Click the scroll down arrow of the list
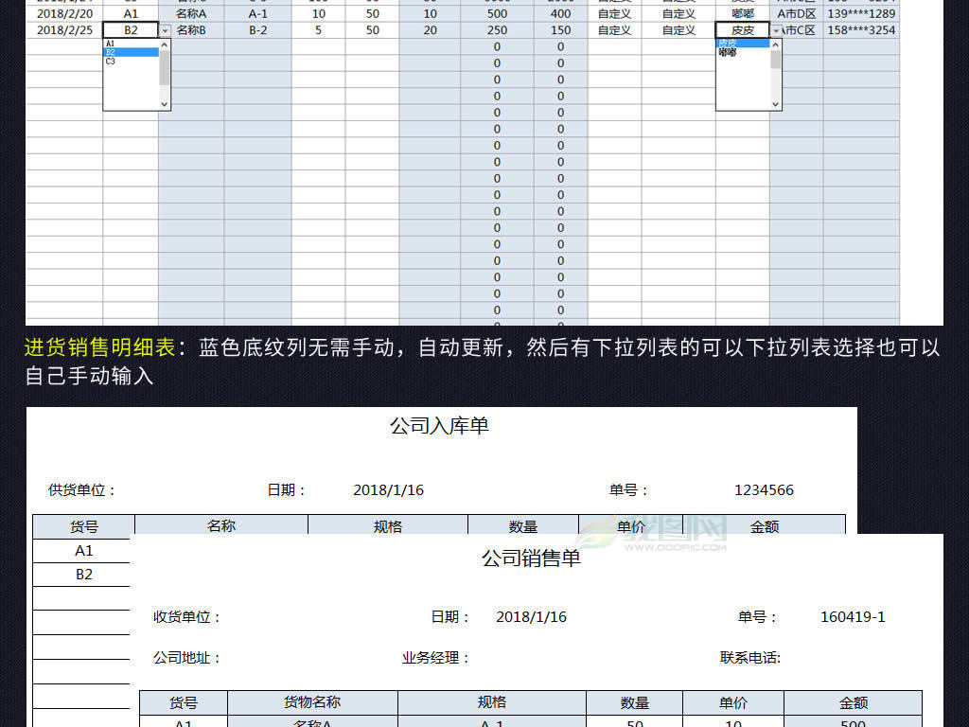Screen dimensions: 969x727 coord(166,104)
